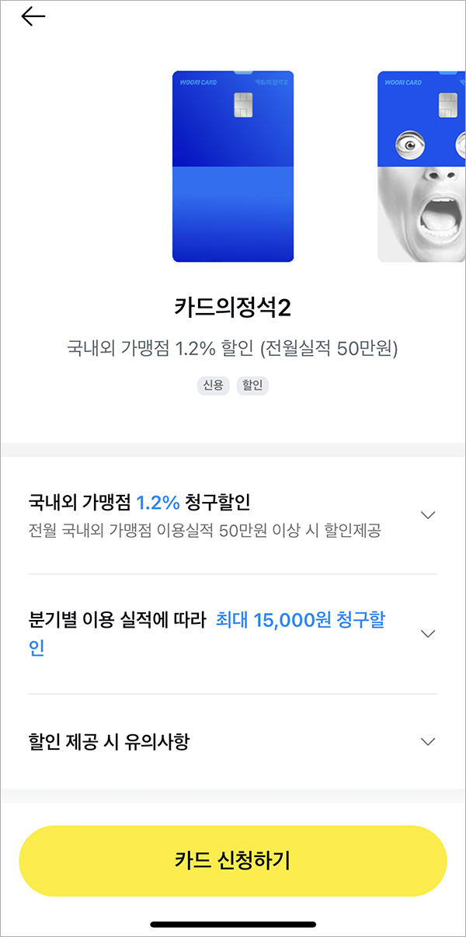466x937 pixels.
Task: Collapse the first benefit section chevron
Action: [428, 514]
